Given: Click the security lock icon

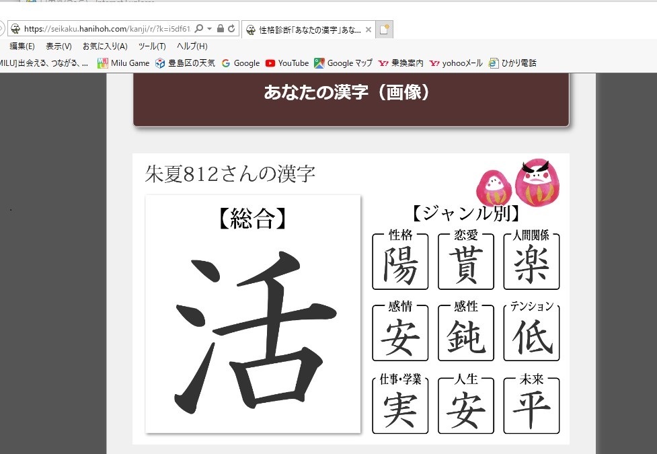Looking at the screenshot, I should (x=221, y=29).
